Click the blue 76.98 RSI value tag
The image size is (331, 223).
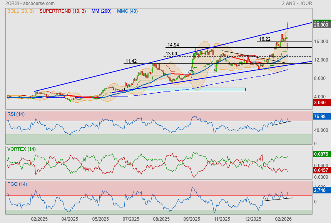click(321, 116)
